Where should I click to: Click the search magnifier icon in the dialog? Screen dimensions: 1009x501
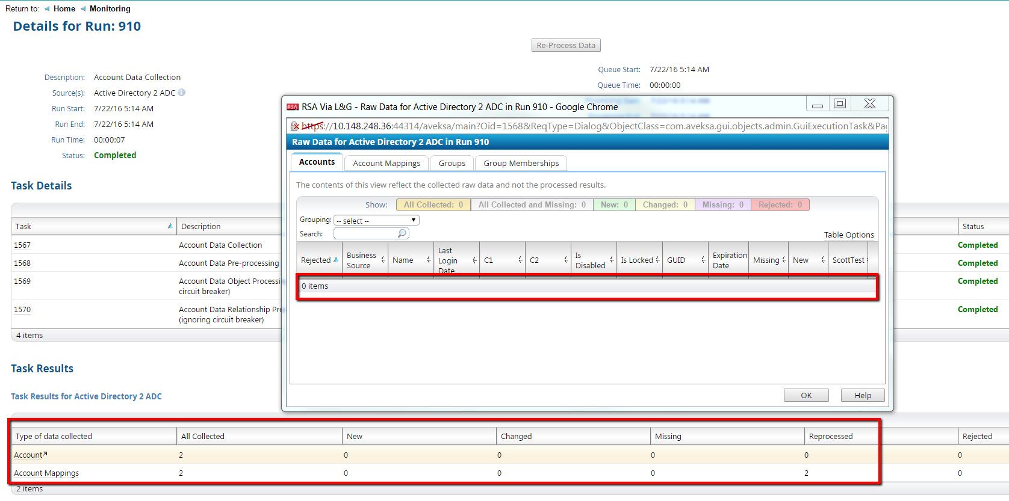pos(402,233)
